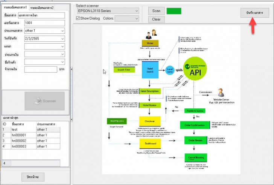Open the ประเภทเงิน dropdown
Image resolution: width=274 pixels, height=185 pixels.
click(44, 54)
